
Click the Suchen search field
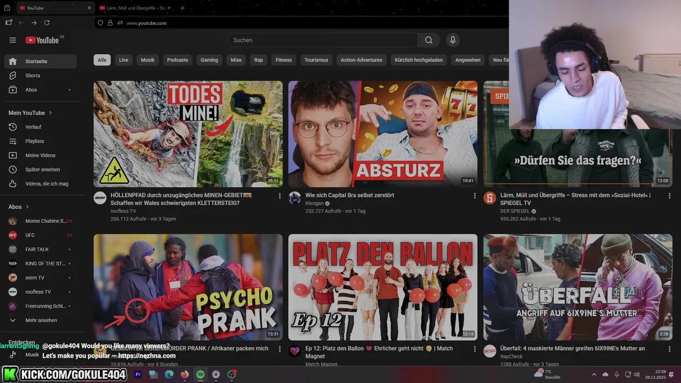(322, 40)
